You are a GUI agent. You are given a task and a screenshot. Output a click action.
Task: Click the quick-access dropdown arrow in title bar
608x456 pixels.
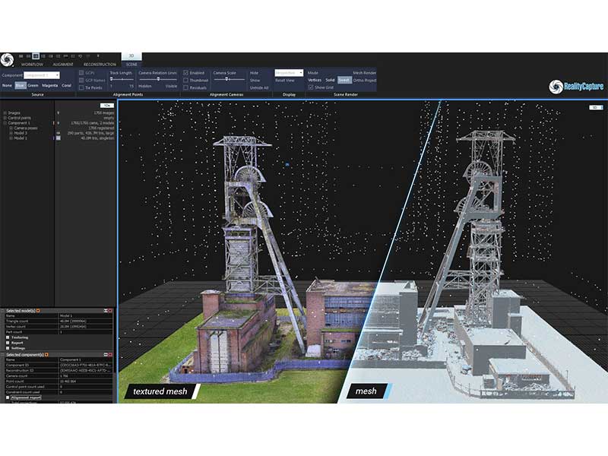98,55
